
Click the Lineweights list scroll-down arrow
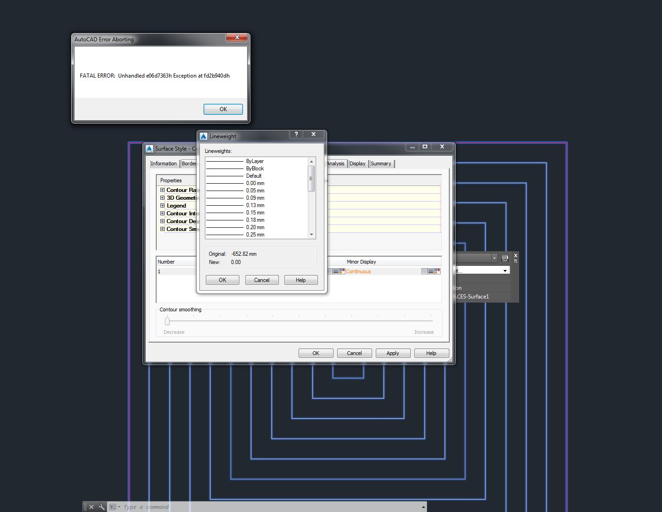point(311,235)
